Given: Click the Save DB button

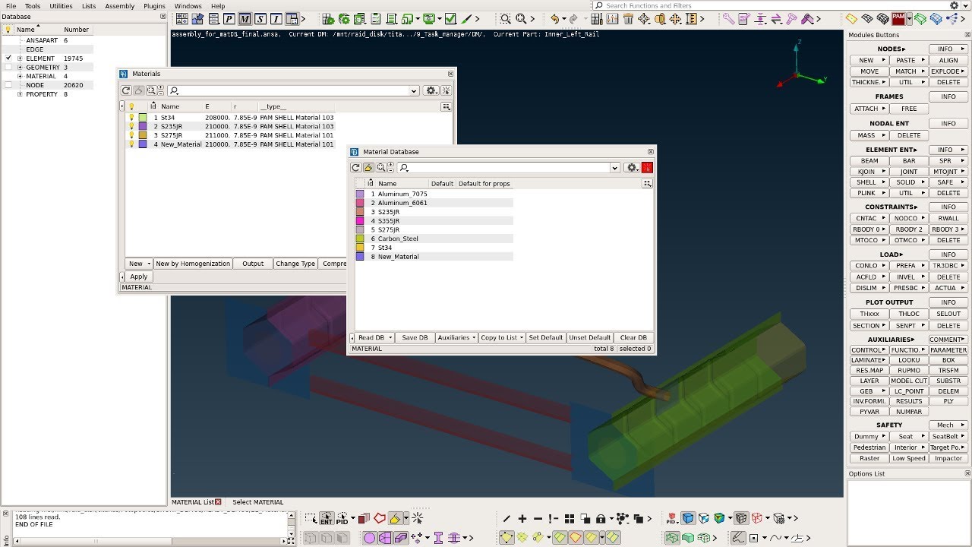Looking at the screenshot, I should [x=415, y=338].
